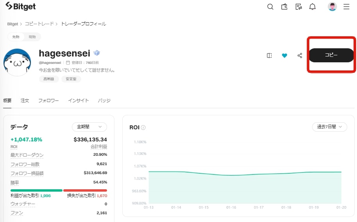
Task: Open the 全期間 period dropdown
Action: click(x=89, y=127)
